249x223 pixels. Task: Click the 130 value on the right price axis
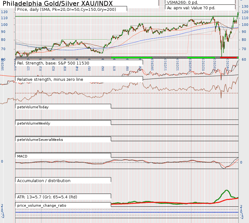point(245,6)
